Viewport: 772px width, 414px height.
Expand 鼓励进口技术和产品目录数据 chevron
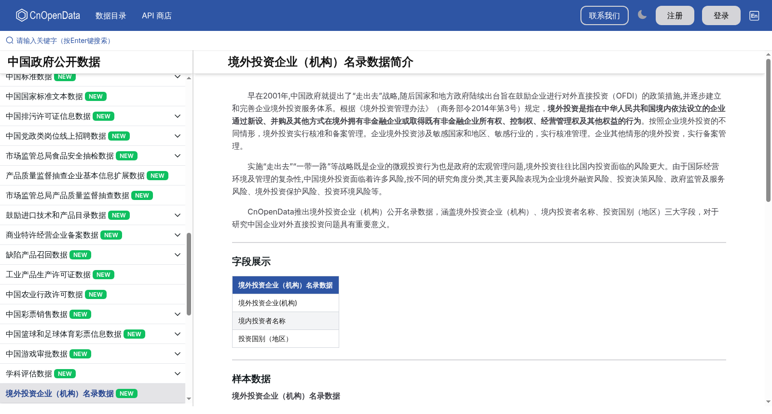tap(178, 215)
